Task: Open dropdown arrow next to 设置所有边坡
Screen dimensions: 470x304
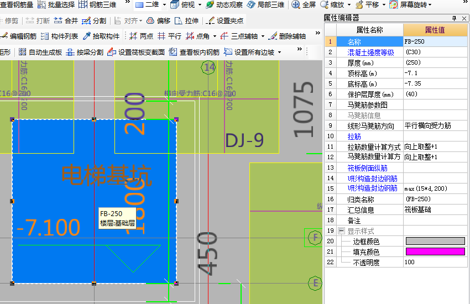Action: tap(279, 53)
